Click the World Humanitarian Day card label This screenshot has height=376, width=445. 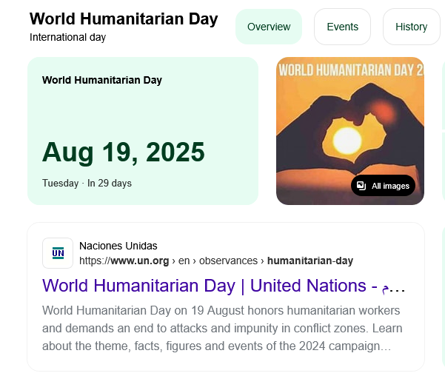pyautogui.click(x=101, y=80)
